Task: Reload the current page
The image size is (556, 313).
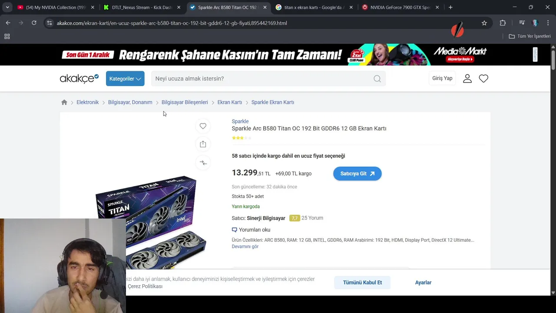Action: point(34,23)
